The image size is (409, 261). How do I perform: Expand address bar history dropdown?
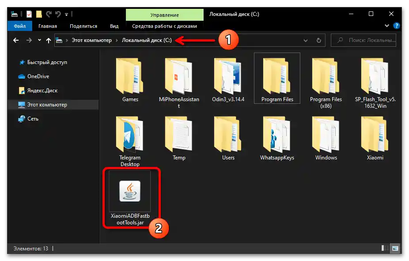[306, 41]
